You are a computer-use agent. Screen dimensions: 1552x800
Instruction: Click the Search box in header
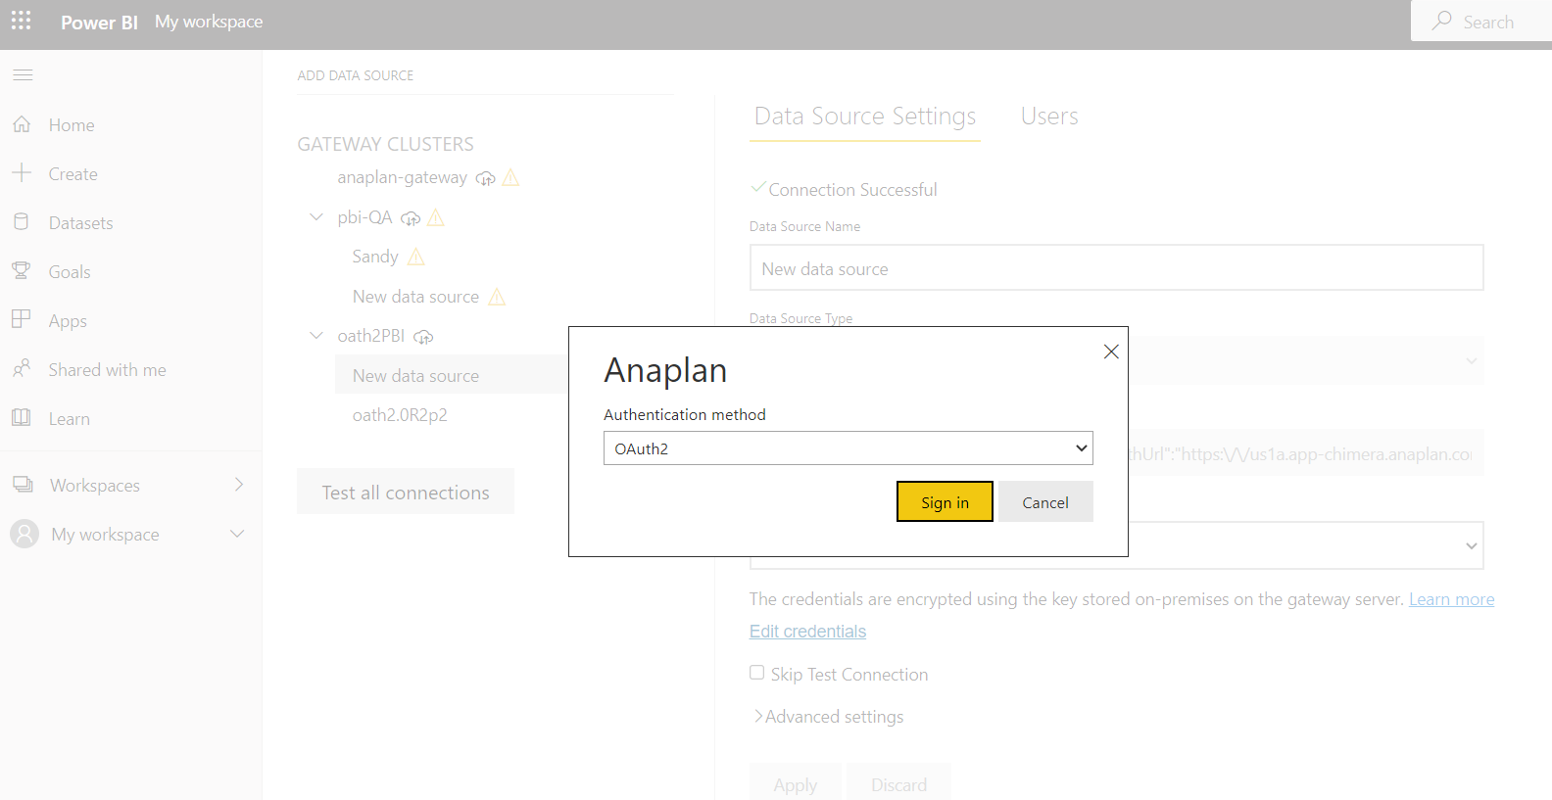tap(1481, 21)
